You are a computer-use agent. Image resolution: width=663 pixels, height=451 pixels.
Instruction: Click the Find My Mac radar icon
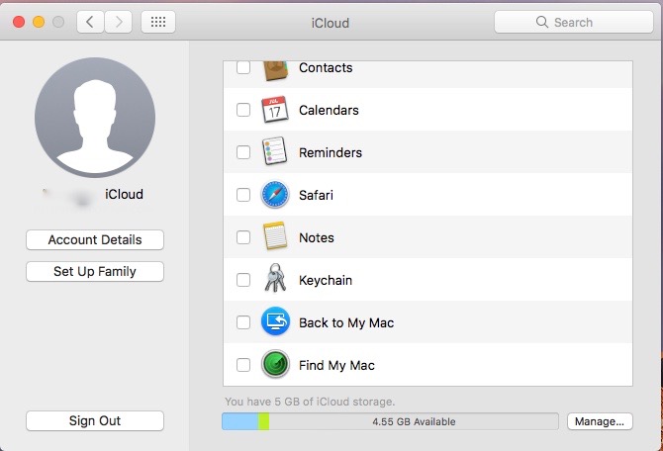[275, 364]
